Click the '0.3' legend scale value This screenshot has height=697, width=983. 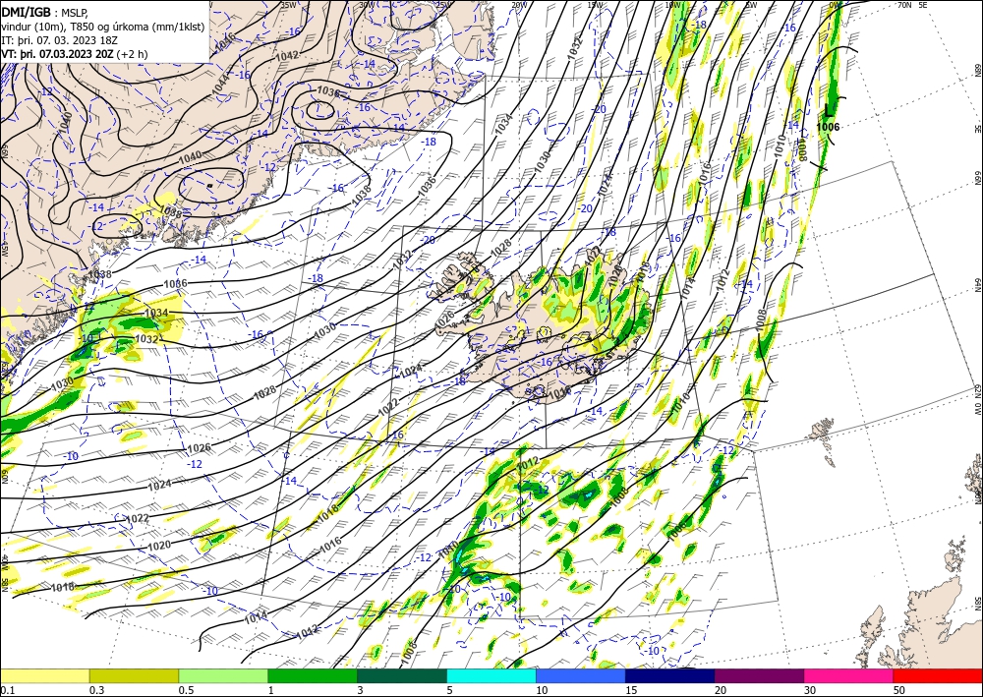pos(96,690)
